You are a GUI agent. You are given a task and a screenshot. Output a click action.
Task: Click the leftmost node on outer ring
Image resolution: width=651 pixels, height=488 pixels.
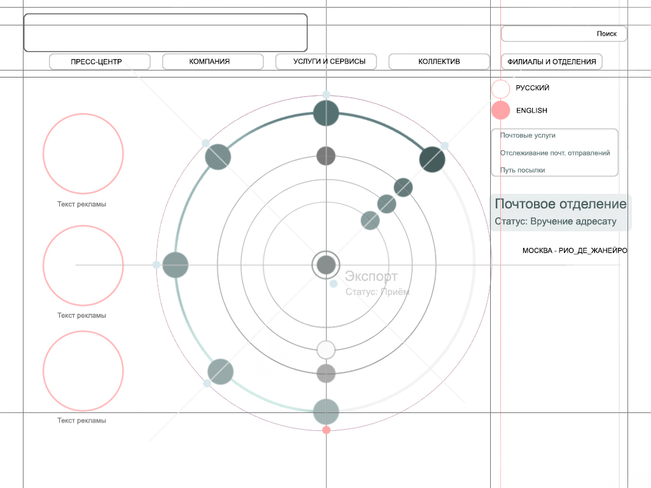click(x=175, y=265)
